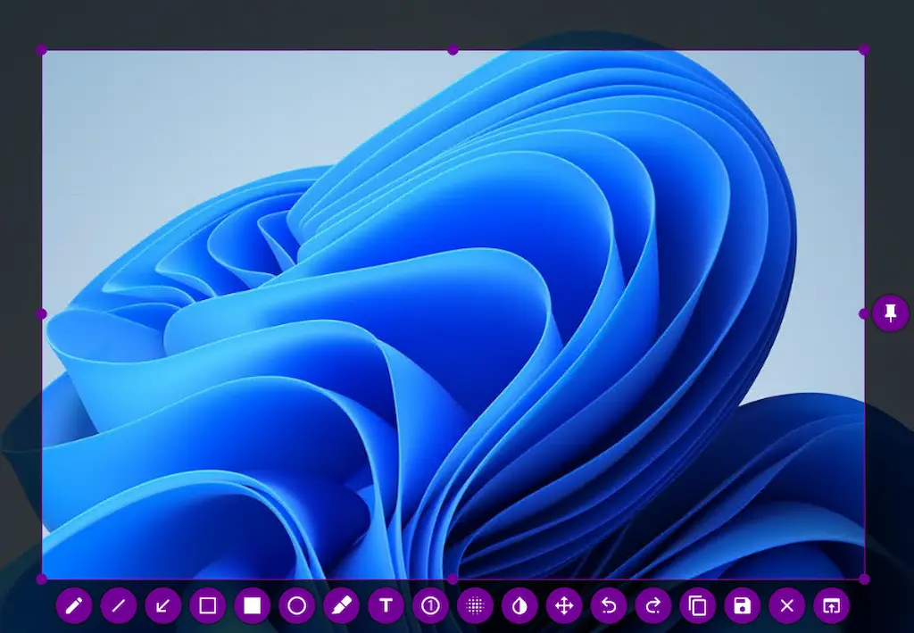This screenshot has width=914, height=633.
Task: Redo the last undone modification
Action: pos(653,605)
